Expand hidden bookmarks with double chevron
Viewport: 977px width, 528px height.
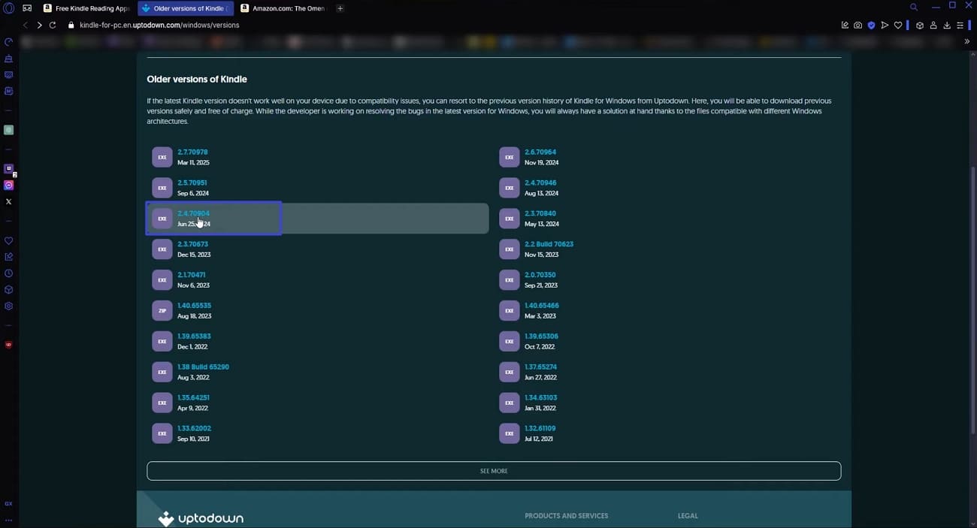point(966,41)
